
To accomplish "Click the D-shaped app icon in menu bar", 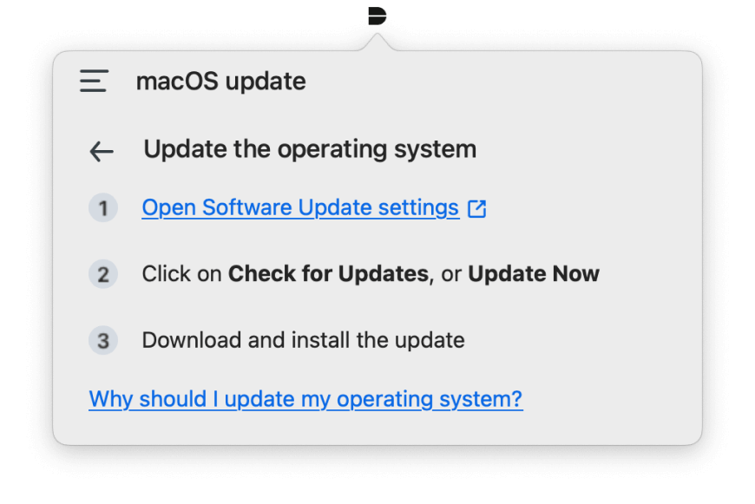I will pyautogui.click(x=377, y=16).
